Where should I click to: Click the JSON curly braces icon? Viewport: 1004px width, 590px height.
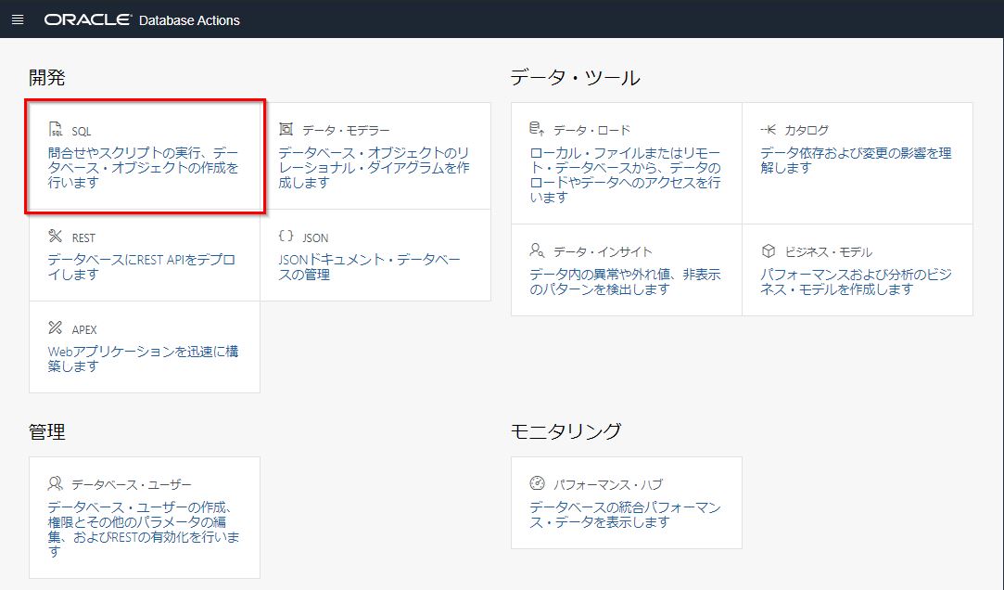286,237
